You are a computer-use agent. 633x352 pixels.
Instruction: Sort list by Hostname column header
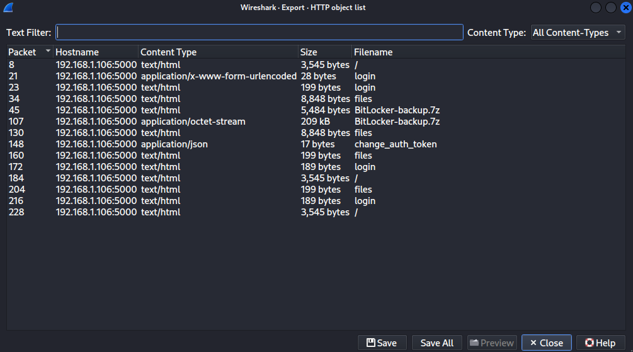tap(96, 52)
